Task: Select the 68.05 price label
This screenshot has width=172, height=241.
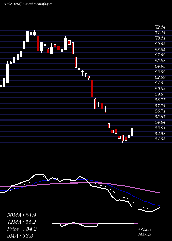Action: click(160, 50)
